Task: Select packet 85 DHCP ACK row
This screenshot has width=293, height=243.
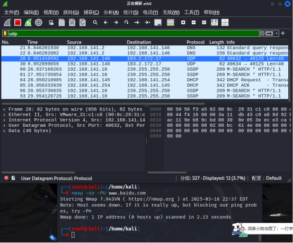Action: 145,85
